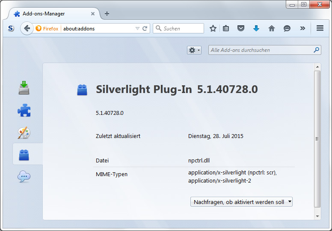
Task: Click the Hello chat smiley icon
Action: tap(287, 28)
